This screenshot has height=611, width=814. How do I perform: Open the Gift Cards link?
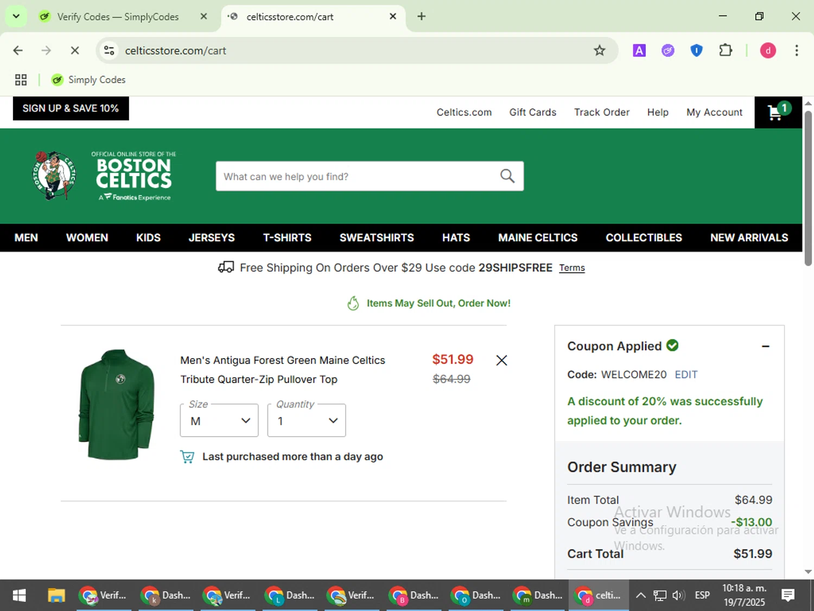tap(532, 112)
